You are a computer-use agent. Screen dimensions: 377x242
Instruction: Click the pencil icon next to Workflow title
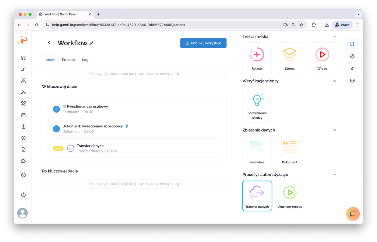tap(91, 43)
